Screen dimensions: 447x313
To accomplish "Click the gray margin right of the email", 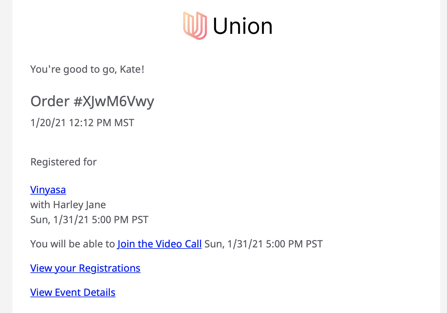I will 443,156.
